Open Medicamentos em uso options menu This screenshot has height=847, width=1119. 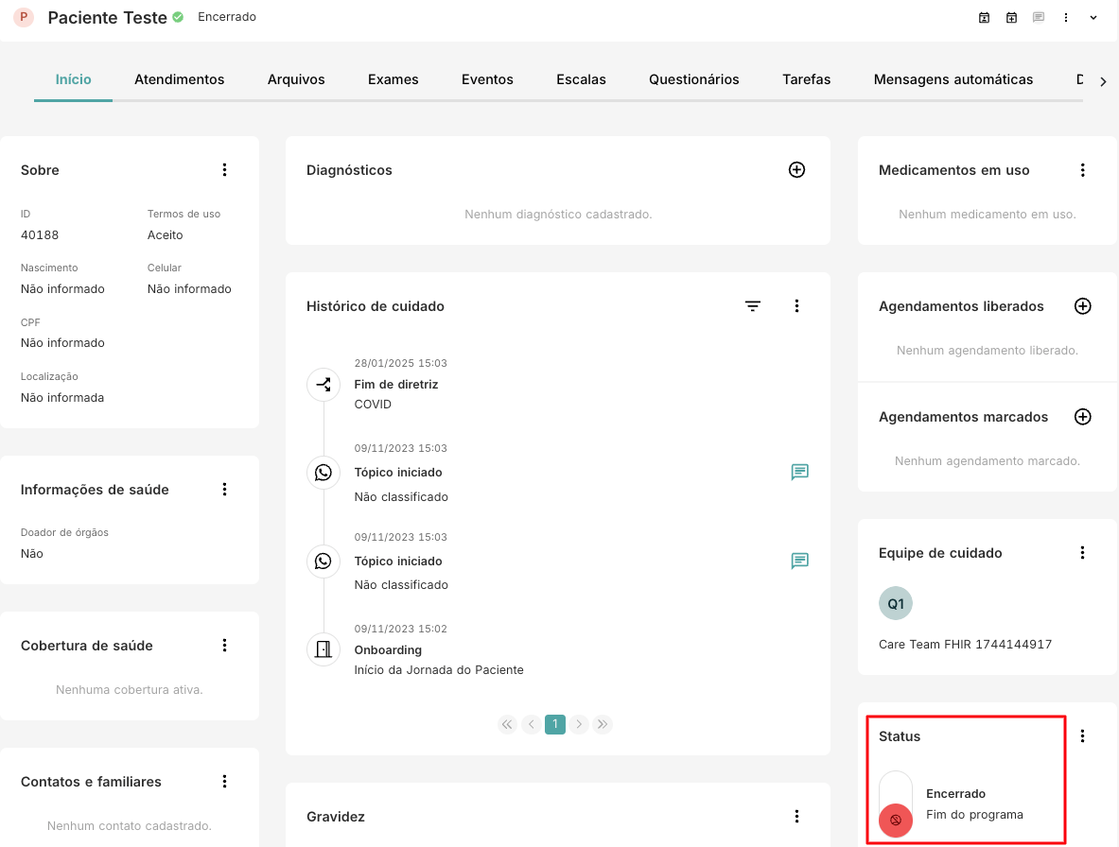[x=1083, y=170]
